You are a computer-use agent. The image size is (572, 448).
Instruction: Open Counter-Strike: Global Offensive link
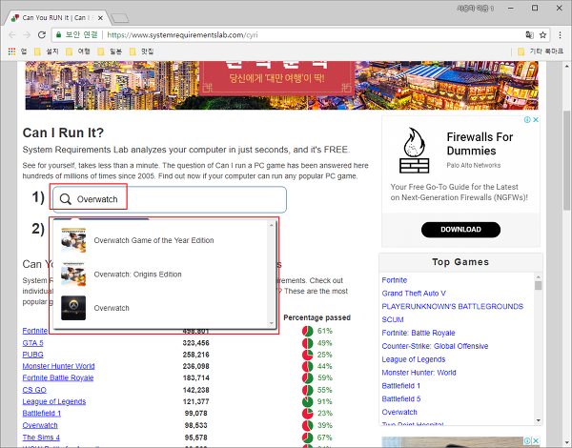(x=435, y=346)
